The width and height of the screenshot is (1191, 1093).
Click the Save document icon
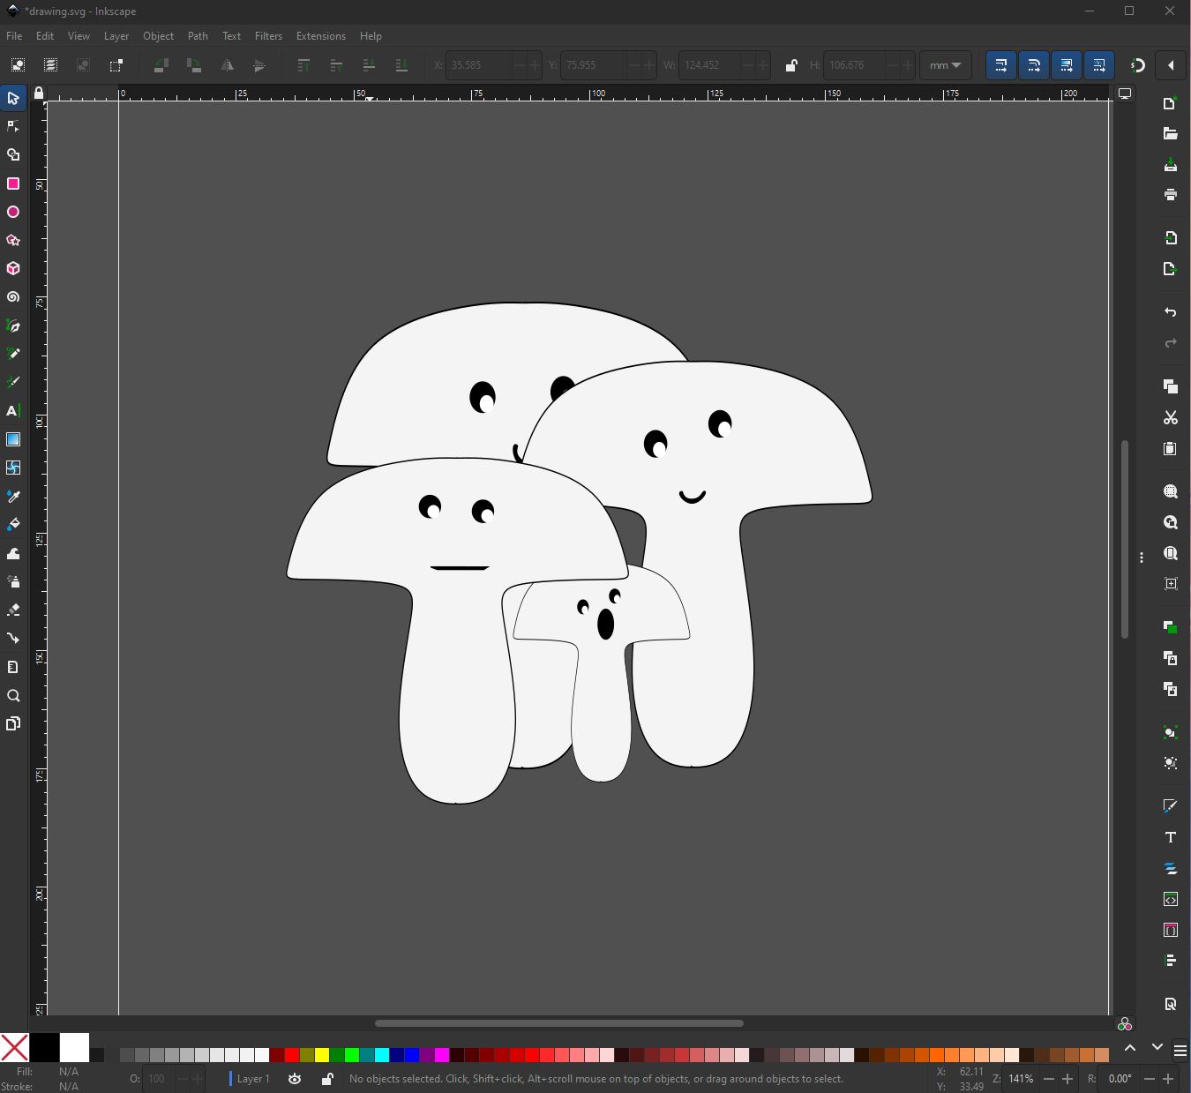click(1171, 165)
